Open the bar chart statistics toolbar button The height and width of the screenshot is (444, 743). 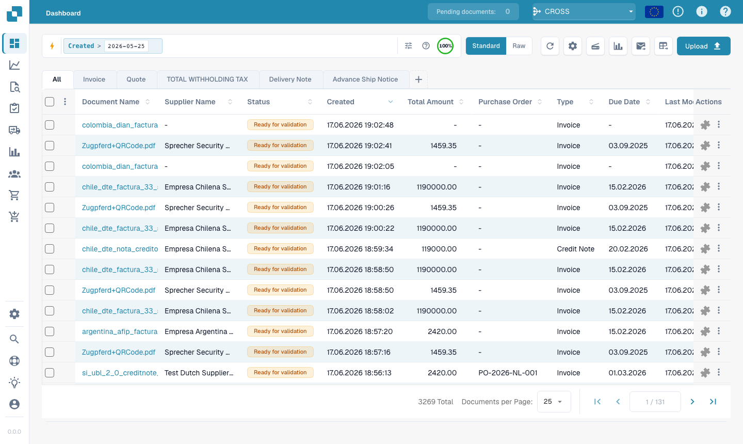618,46
